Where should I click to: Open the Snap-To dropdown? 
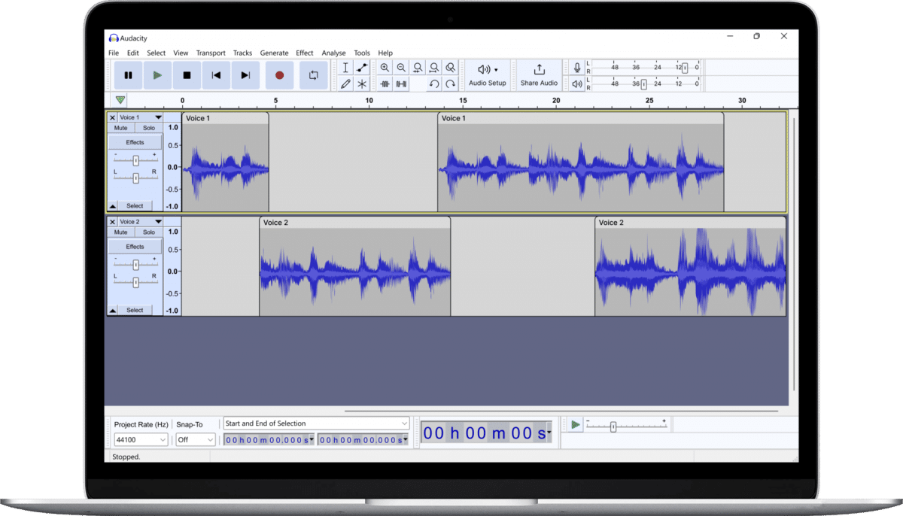(x=195, y=439)
